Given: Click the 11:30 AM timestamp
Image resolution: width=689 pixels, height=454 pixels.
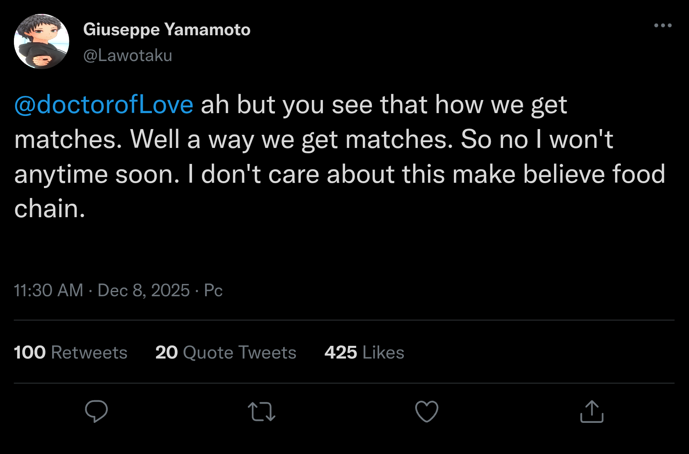Looking at the screenshot, I should click(48, 291).
